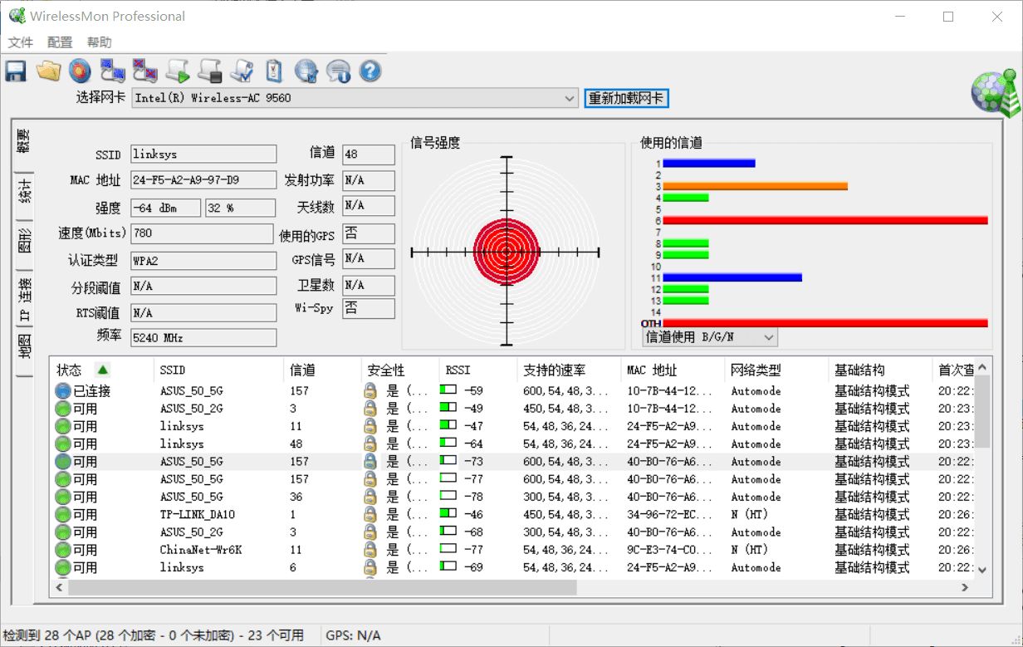The image size is (1023, 647).
Task: Click the blue question mark help icon
Action: [370, 71]
